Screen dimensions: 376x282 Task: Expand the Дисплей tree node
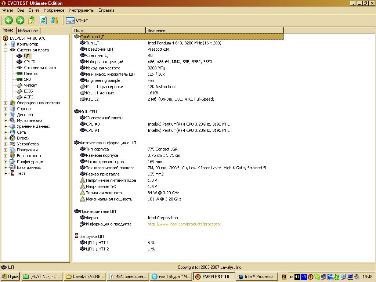pos(6,115)
